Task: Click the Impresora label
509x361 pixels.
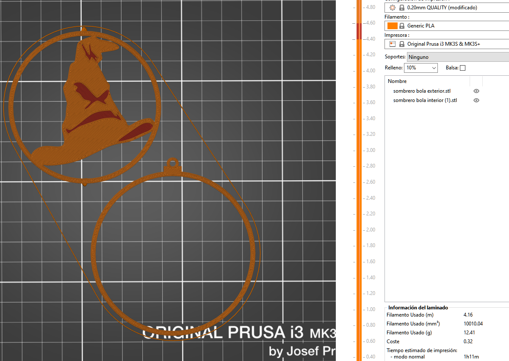Action: click(397, 35)
